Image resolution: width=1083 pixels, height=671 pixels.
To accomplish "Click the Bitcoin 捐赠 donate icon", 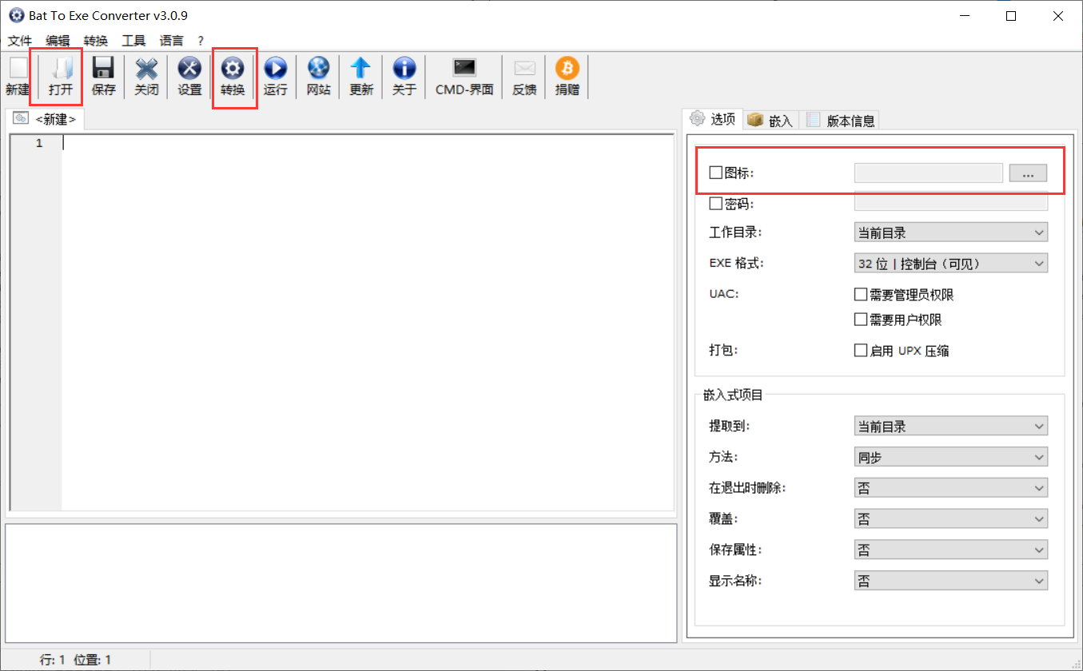I will (567, 76).
